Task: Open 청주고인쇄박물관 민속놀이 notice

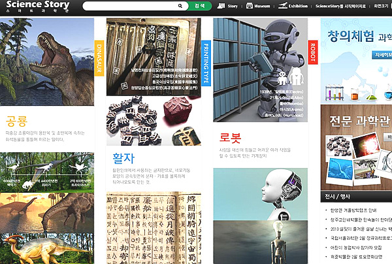Action: [361, 220]
